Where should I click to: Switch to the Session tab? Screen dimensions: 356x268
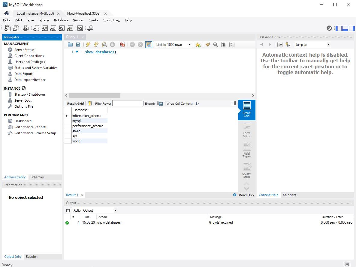(x=32, y=257)
